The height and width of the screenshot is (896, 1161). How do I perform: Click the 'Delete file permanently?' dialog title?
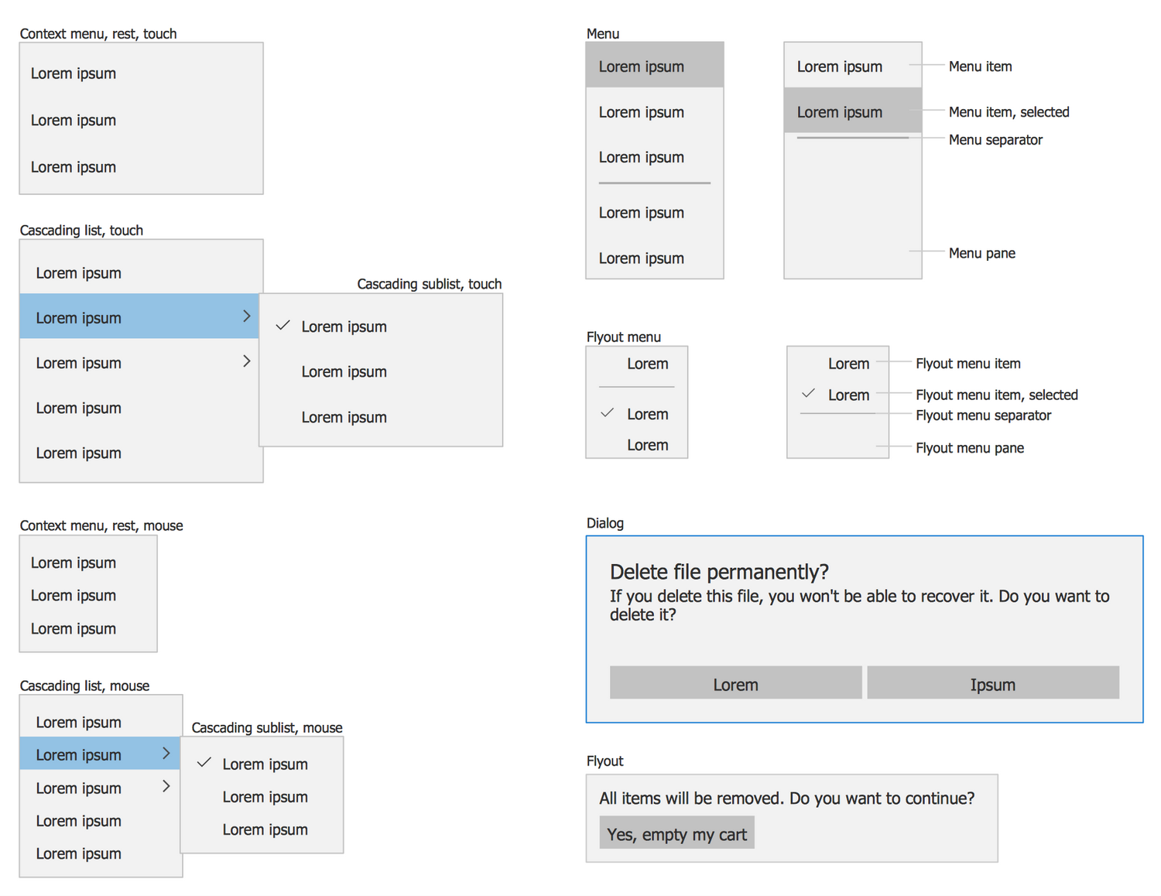pos(719,572)
